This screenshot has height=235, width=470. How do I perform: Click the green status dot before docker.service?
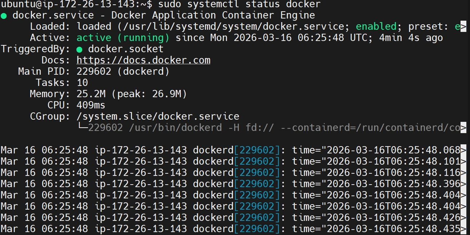click(4, 16)
